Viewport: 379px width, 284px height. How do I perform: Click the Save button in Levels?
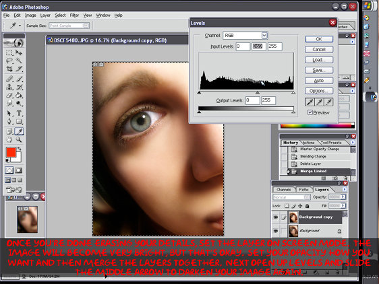point(319,70)
